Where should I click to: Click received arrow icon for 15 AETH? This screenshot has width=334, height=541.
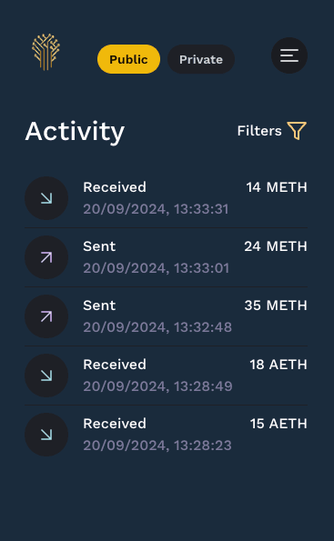[x=46, y=435]
